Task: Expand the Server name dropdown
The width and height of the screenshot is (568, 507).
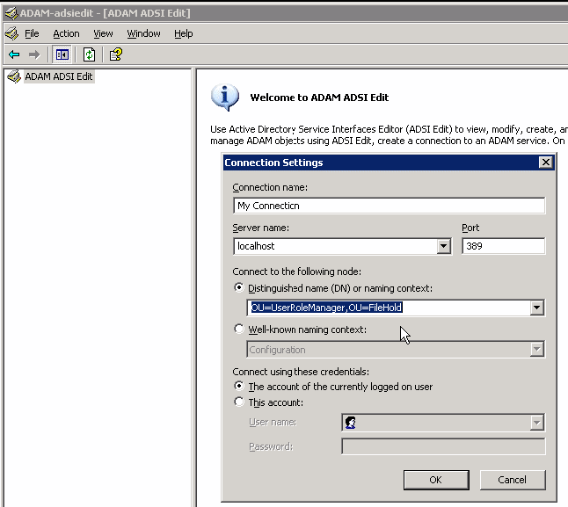Action: tap(444, 247)
